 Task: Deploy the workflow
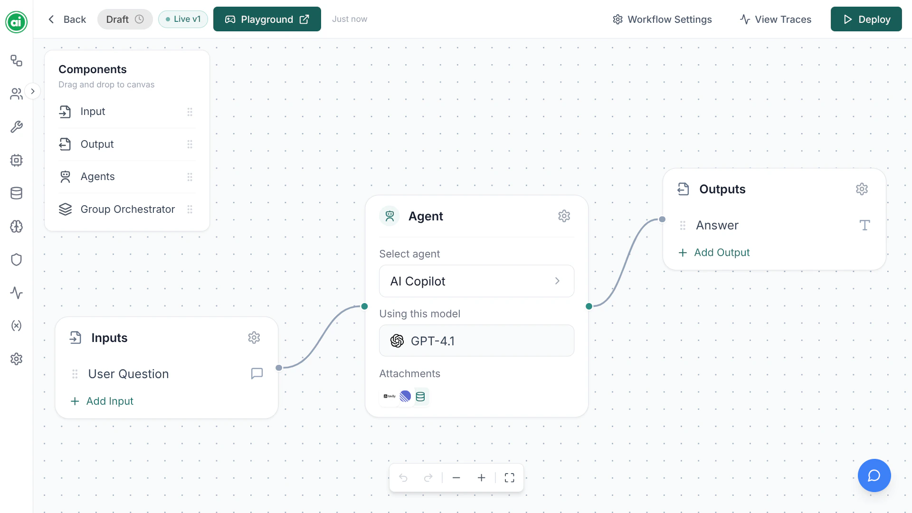coord(866,19)
